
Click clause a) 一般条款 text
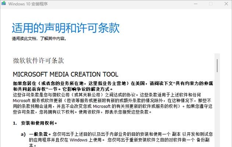pos(117,134)
